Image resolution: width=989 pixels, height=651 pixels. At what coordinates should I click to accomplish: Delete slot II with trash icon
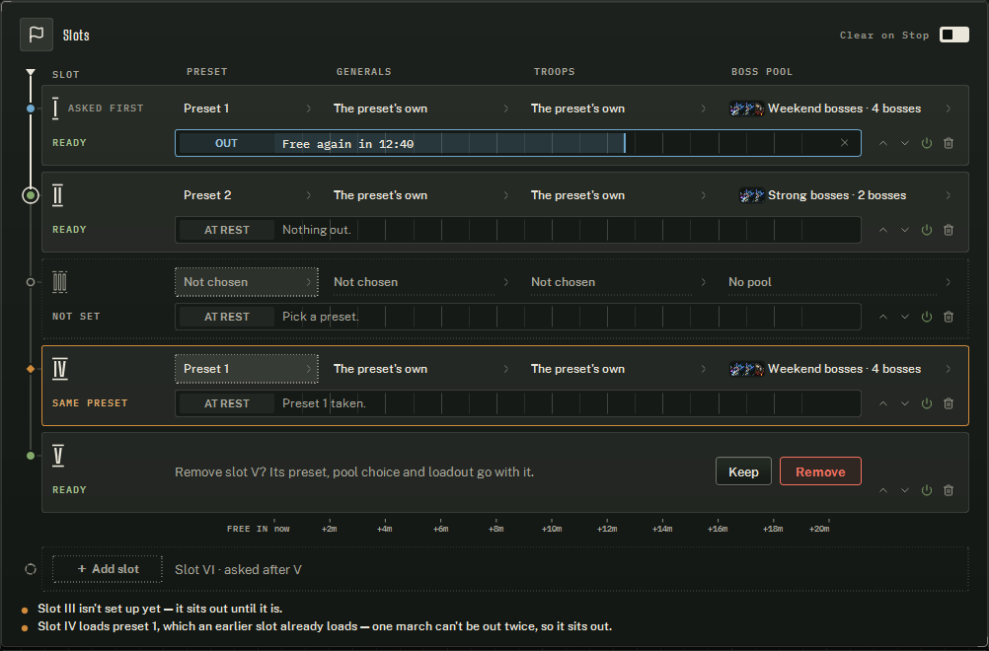click(x=948, y=230)
